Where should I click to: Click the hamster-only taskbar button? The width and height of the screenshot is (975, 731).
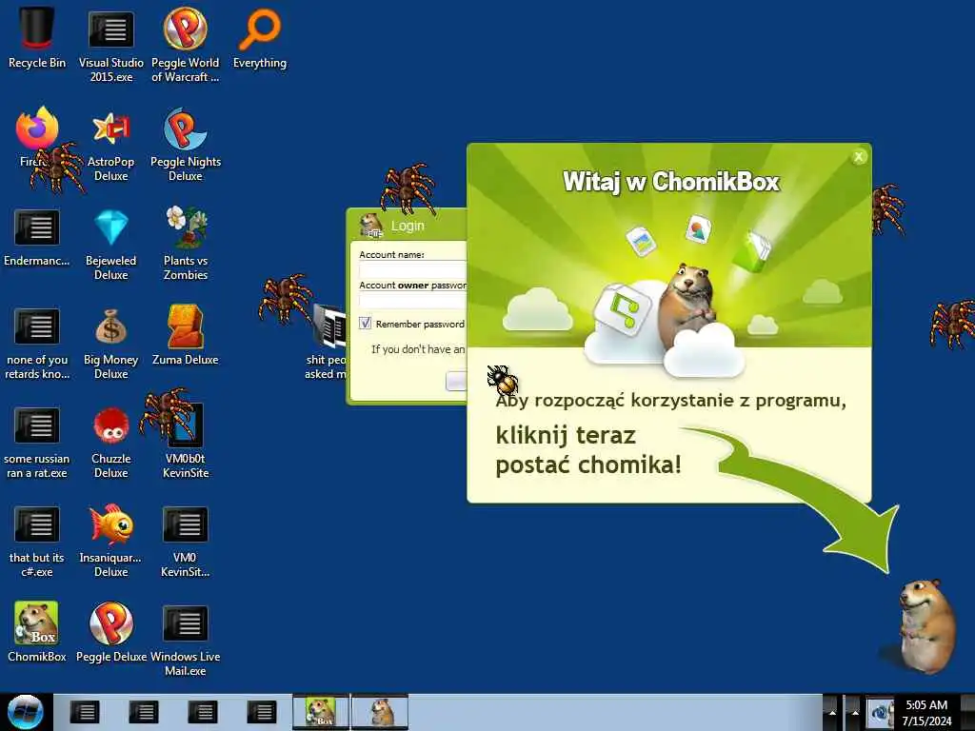point(380,712)
